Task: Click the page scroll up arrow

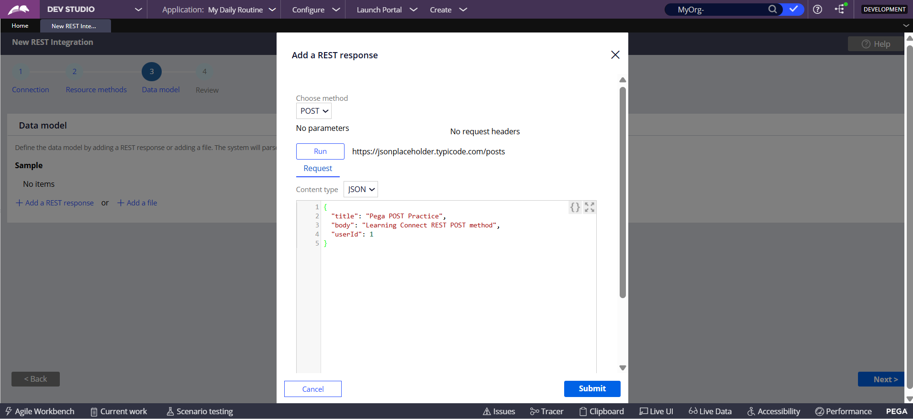Action: [909, 38]
